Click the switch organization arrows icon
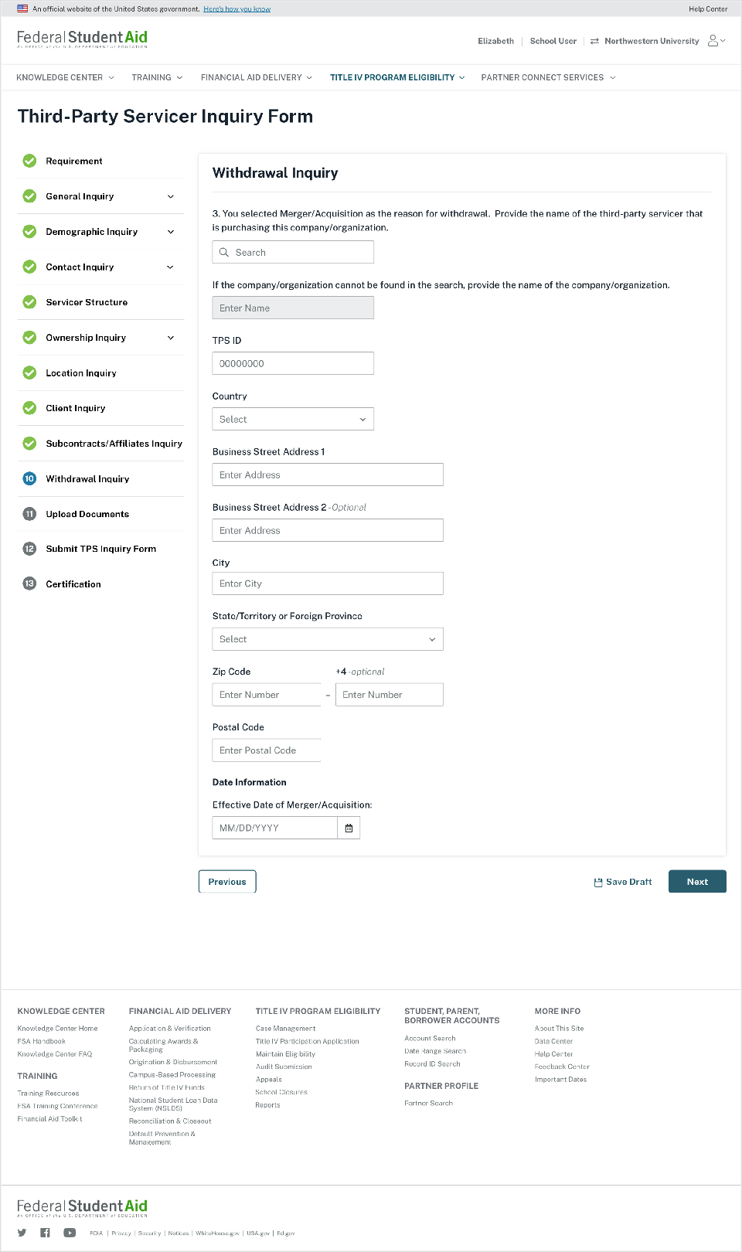Screen dimensions: 742x1252 point(594,41)
